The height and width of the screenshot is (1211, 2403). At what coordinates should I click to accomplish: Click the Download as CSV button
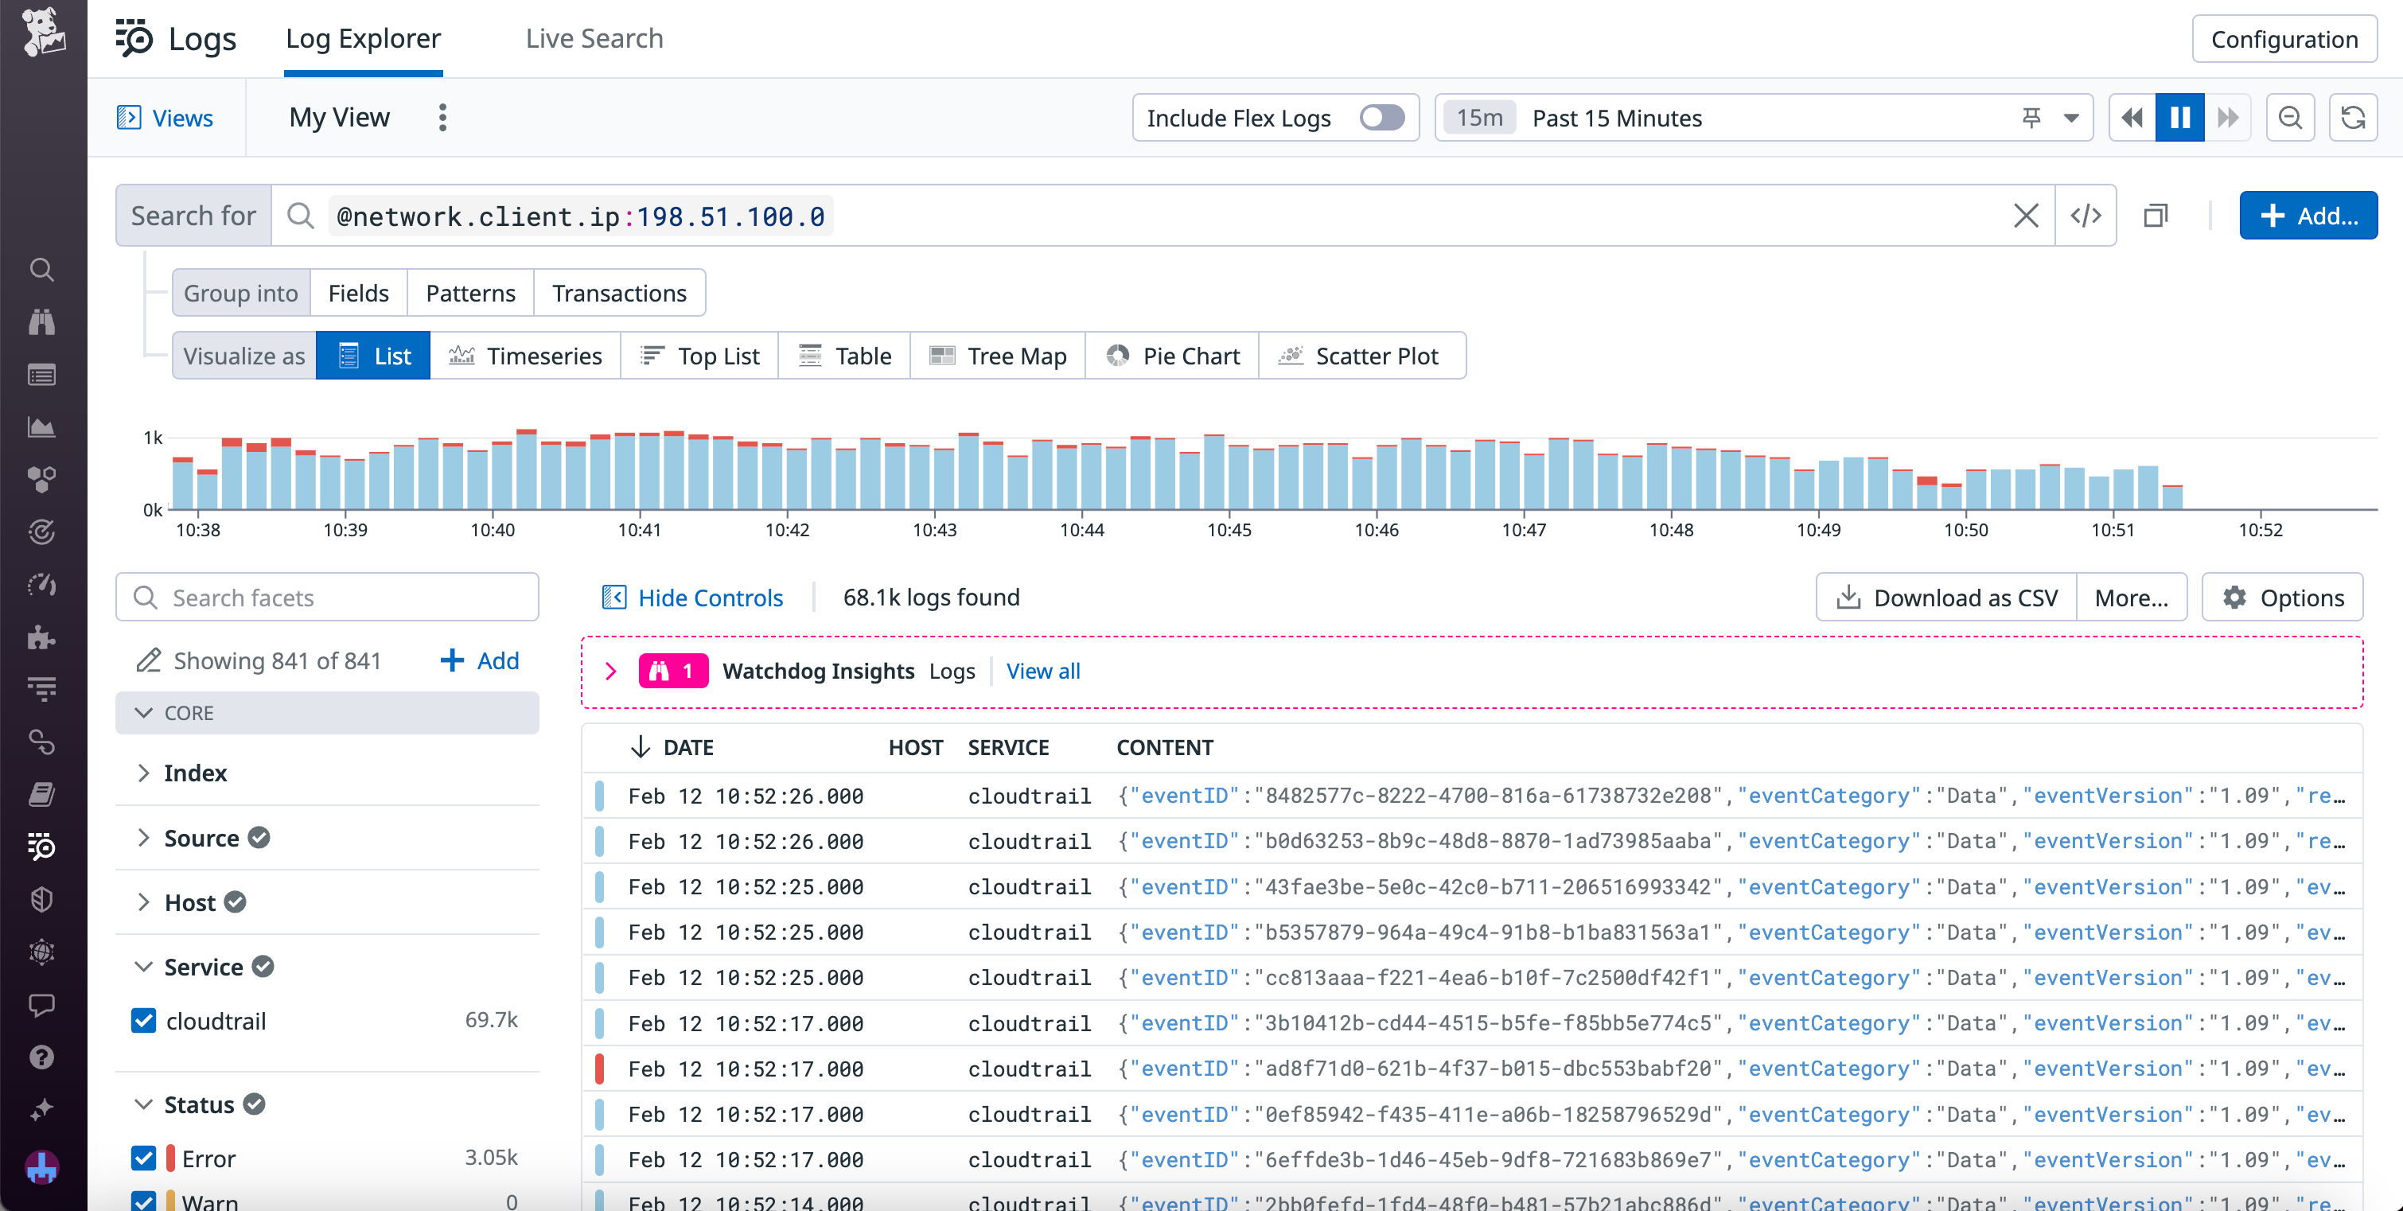(x=1946, y=597)
